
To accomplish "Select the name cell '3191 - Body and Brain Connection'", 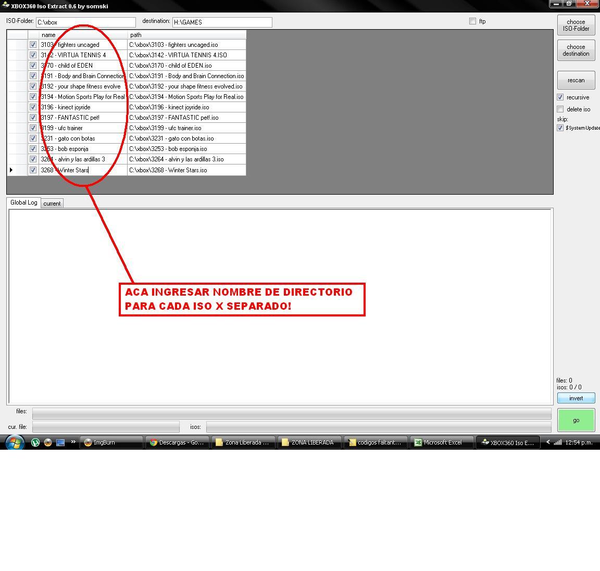I will (83, 75).
